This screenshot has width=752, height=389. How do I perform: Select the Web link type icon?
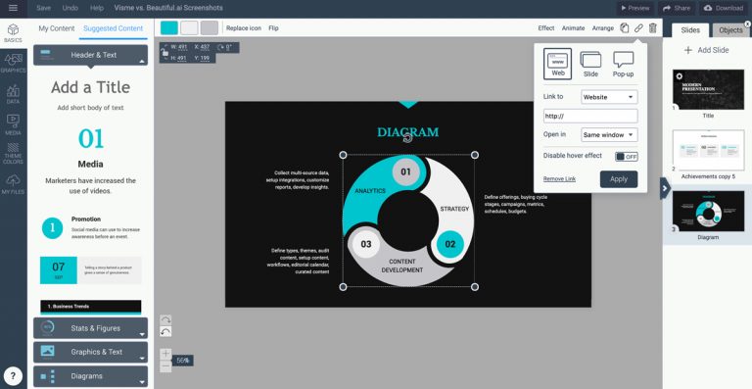557,64
